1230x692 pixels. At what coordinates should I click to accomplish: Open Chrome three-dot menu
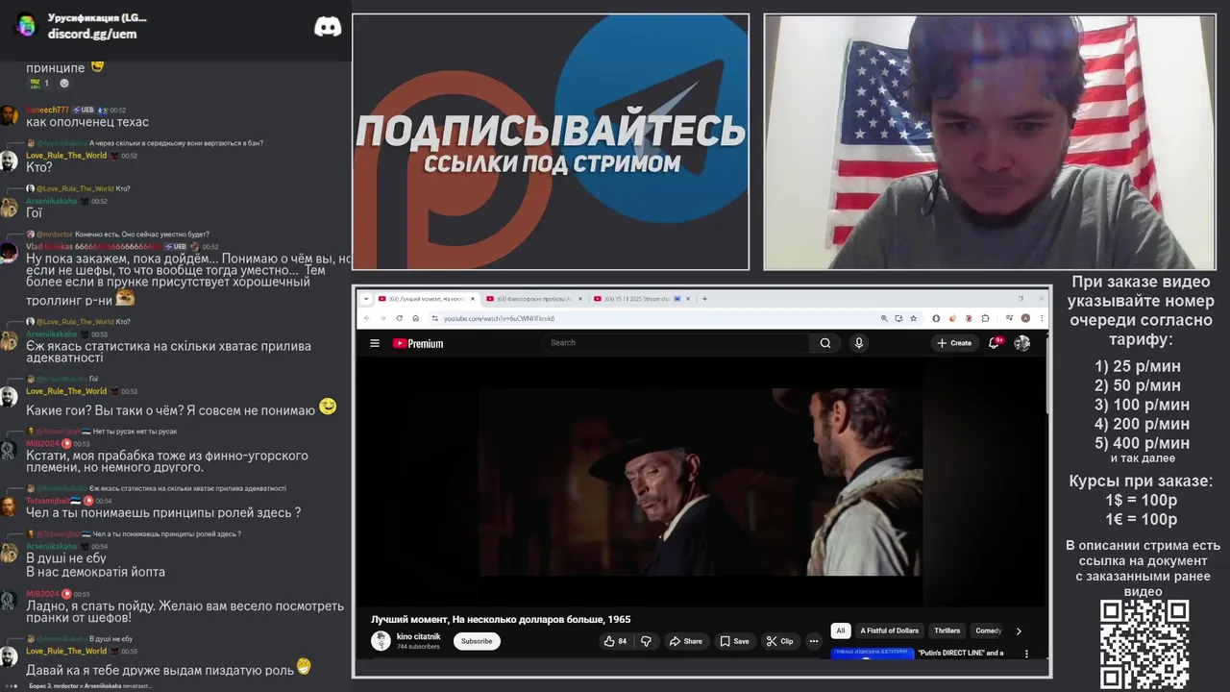tap(1042, 318)
